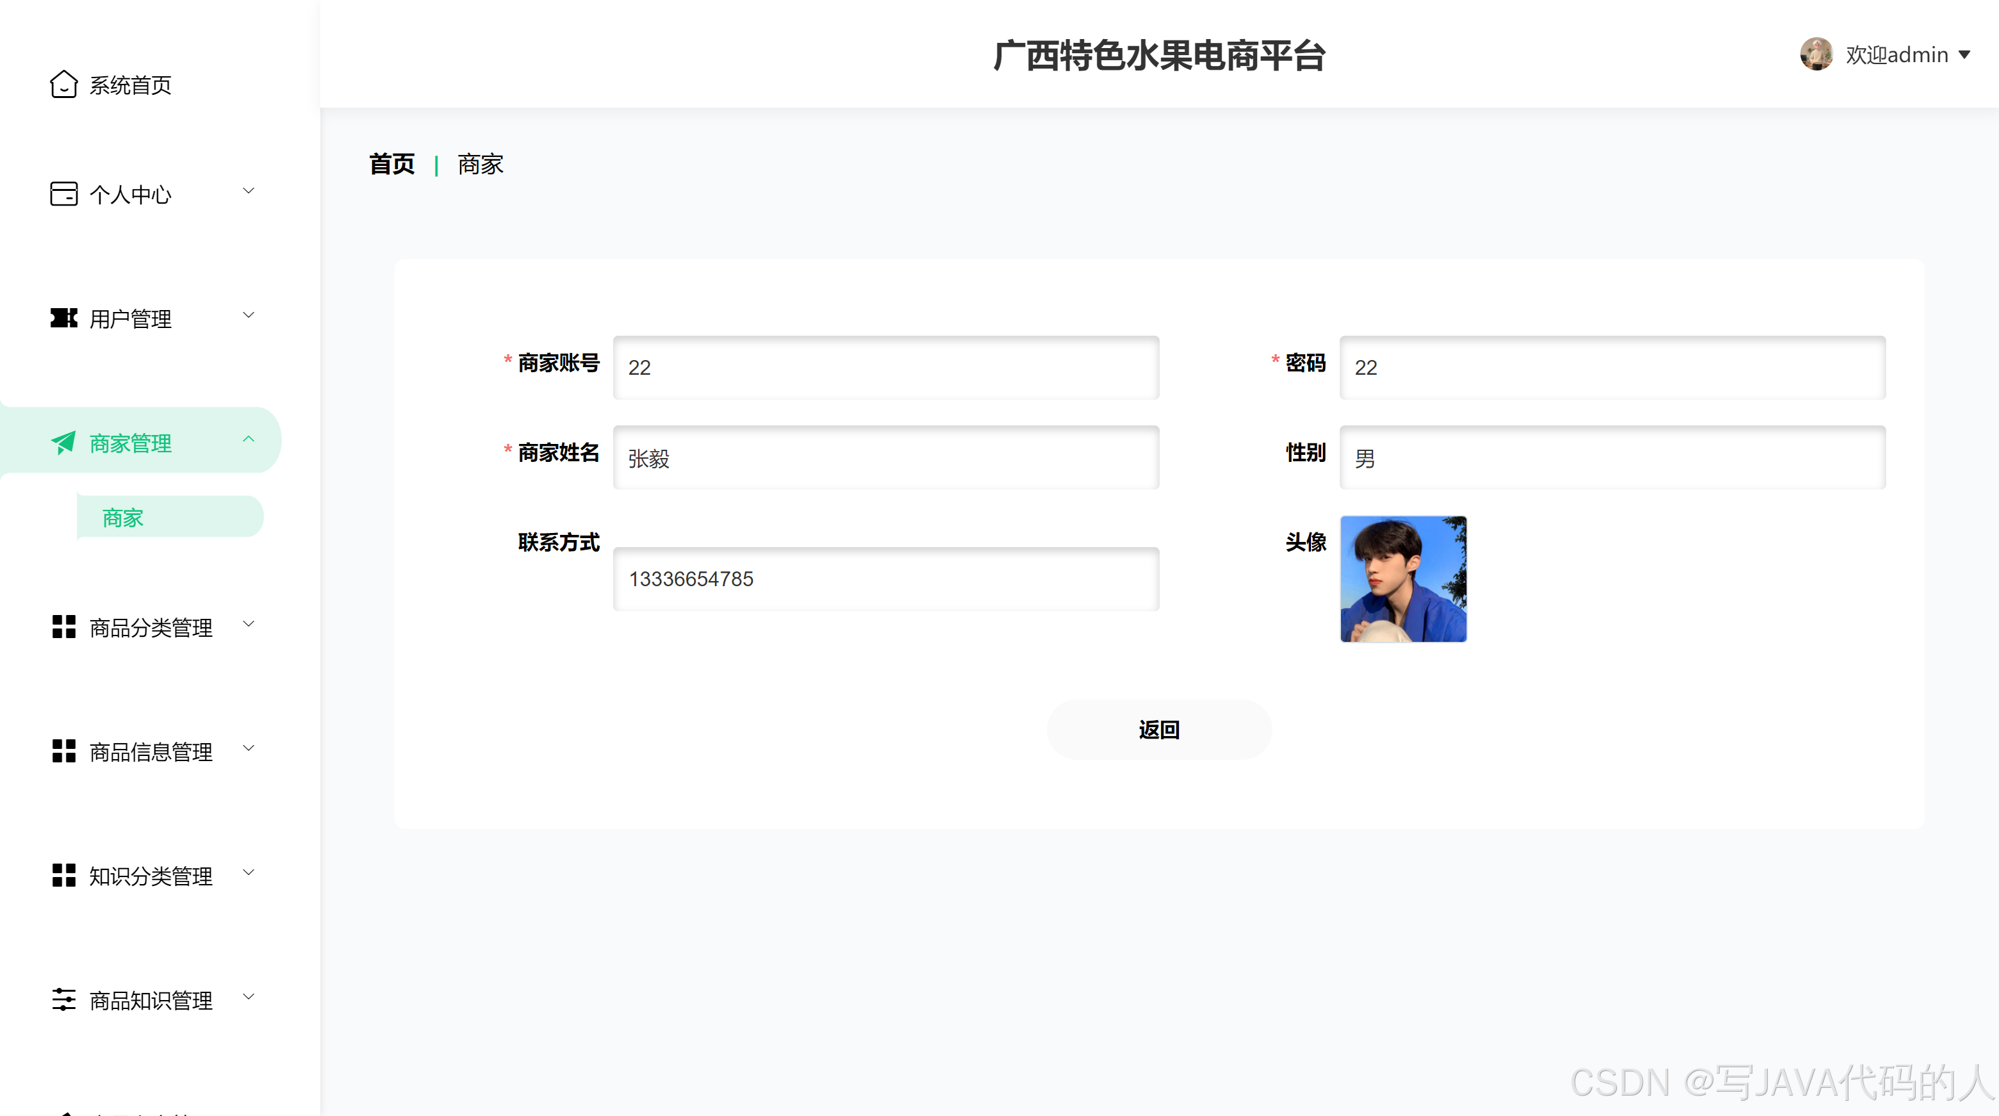Expand the 商品知识管理 chevron

[249, 996]
